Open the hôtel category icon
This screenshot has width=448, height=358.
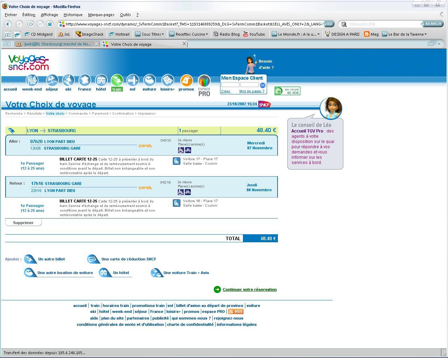pos(101,80)
